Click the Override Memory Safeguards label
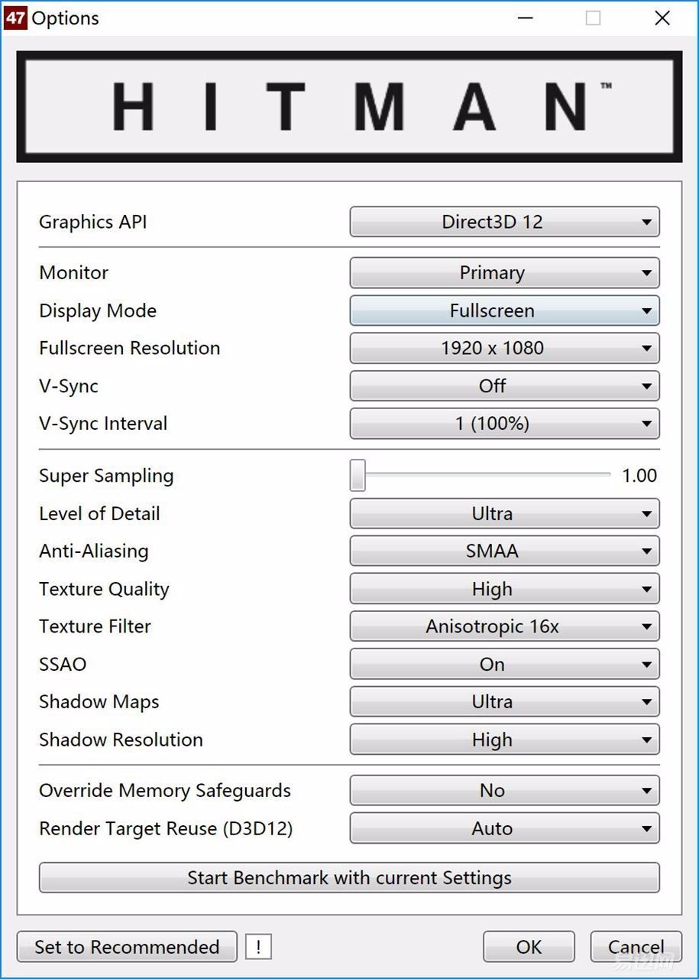The height and width of the screenshot is (979, 699). 165,791
